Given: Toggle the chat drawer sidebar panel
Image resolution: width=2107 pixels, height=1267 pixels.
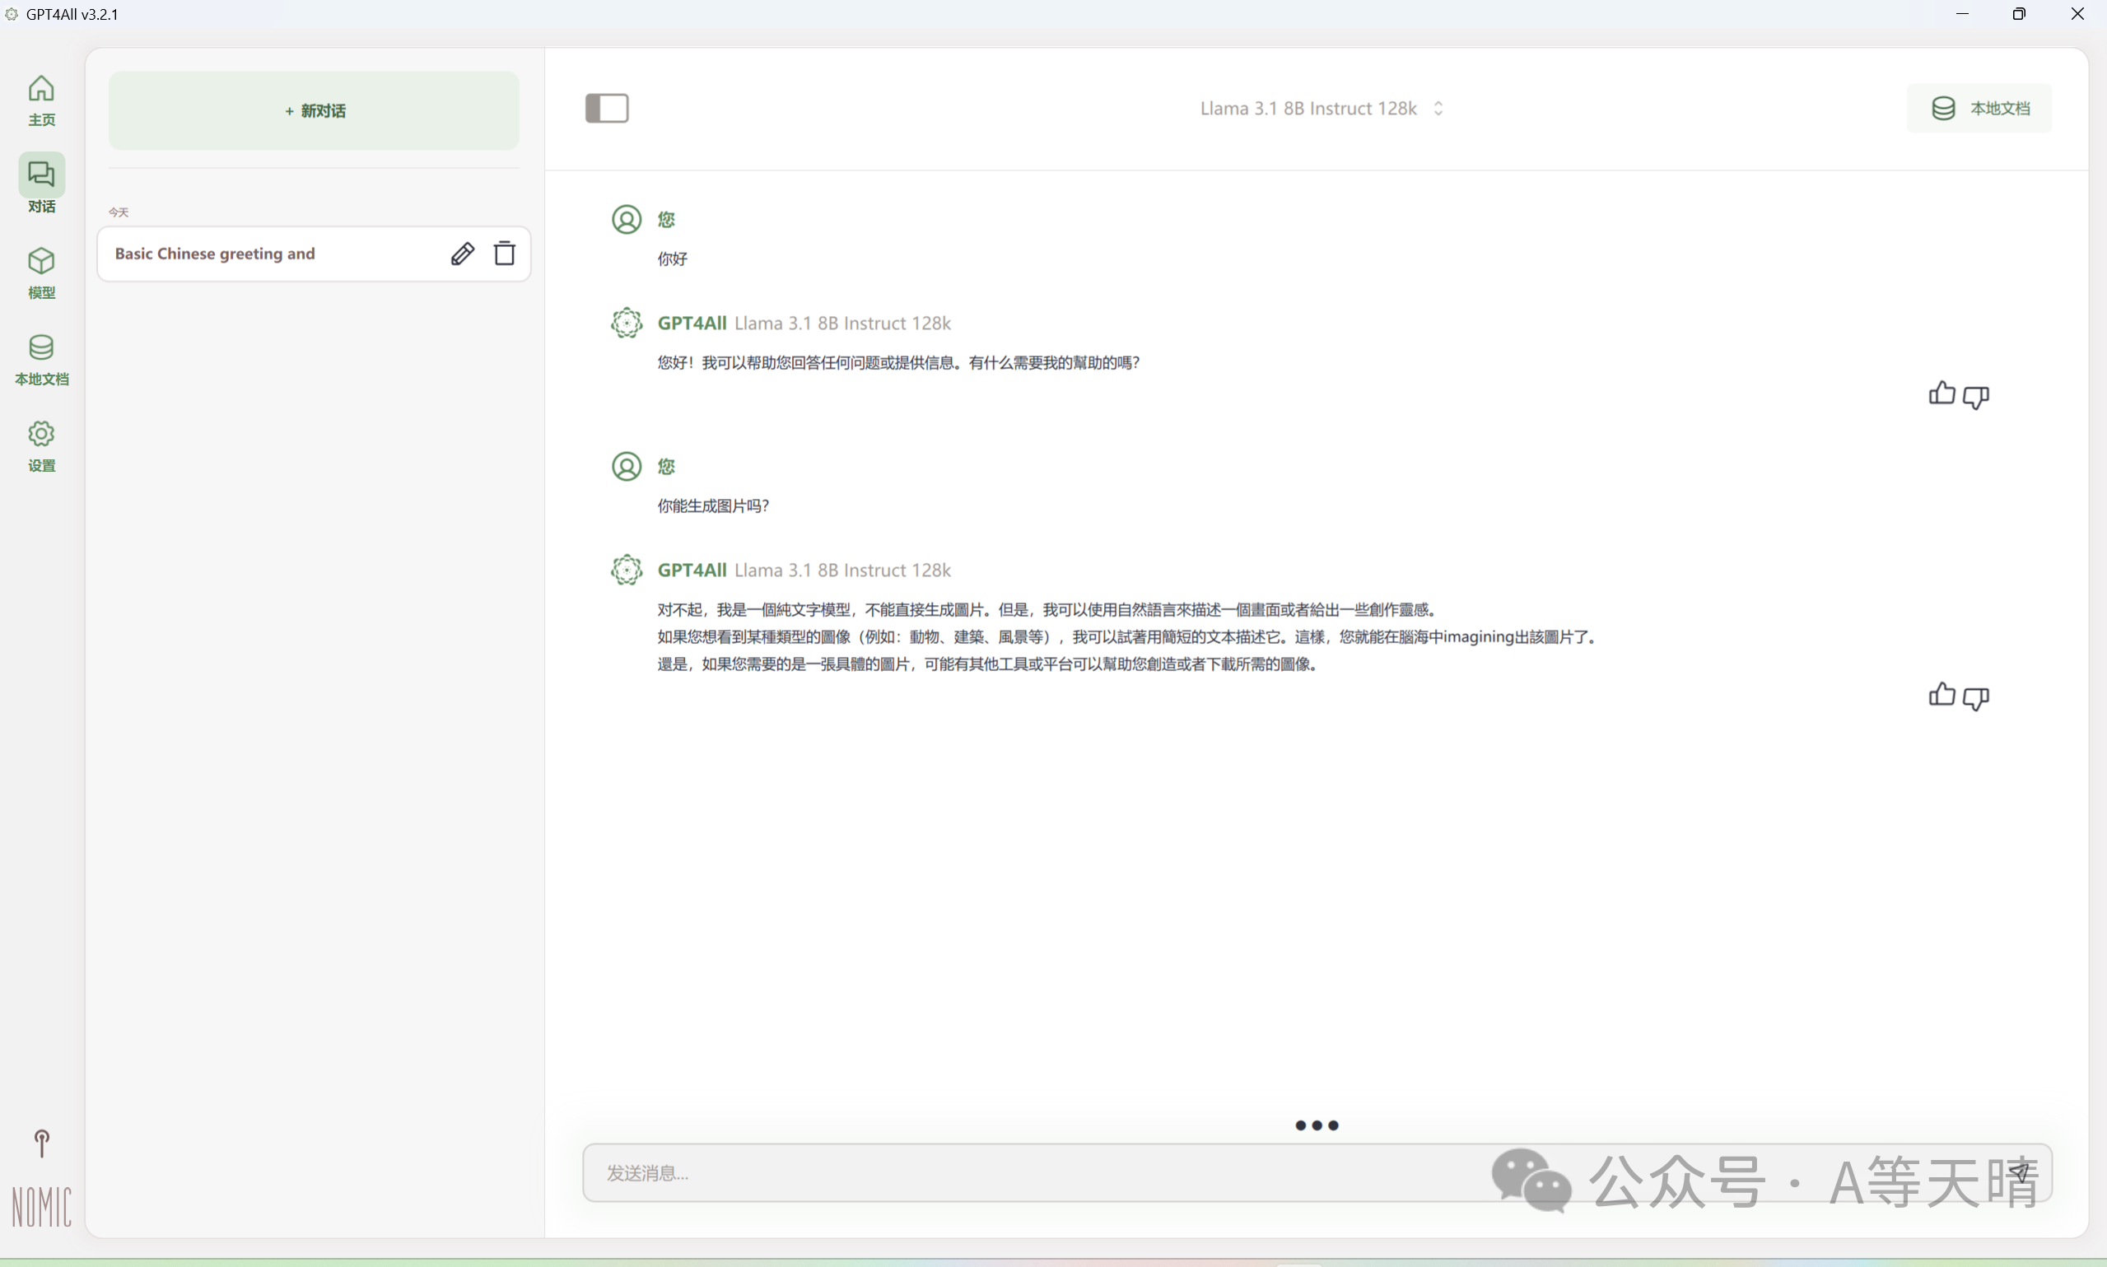Looking at the screenshot, I should 606,109.
